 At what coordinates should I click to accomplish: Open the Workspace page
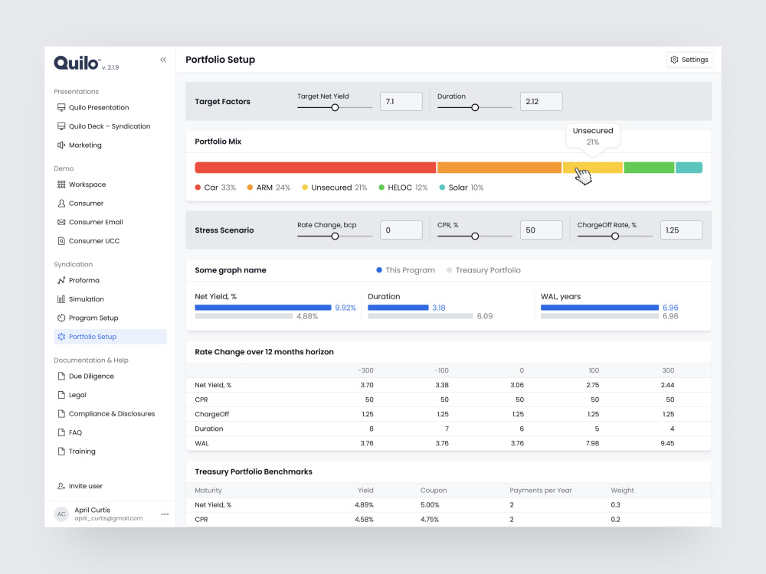pos(87,184)
